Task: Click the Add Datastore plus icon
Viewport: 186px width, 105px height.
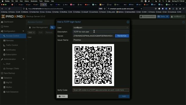Action: [x=4, y=92]
